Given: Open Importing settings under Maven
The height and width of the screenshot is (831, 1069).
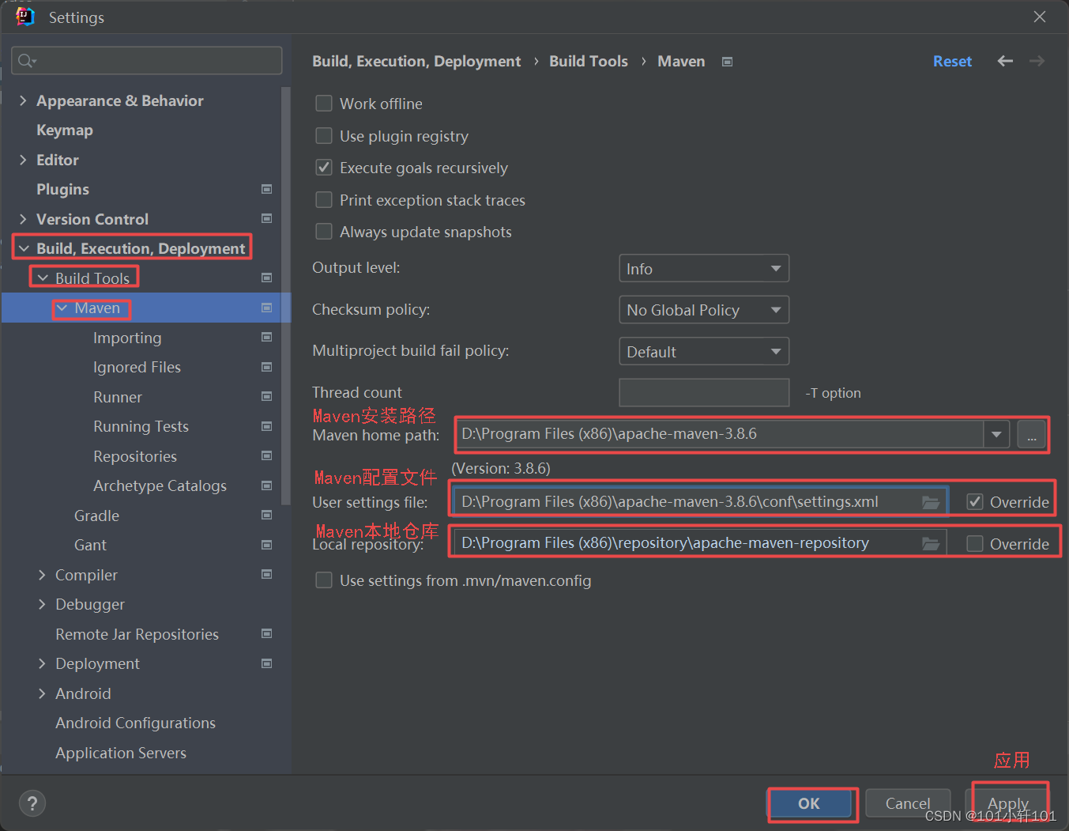Looking at the screenshot, I should click(127, 338).
